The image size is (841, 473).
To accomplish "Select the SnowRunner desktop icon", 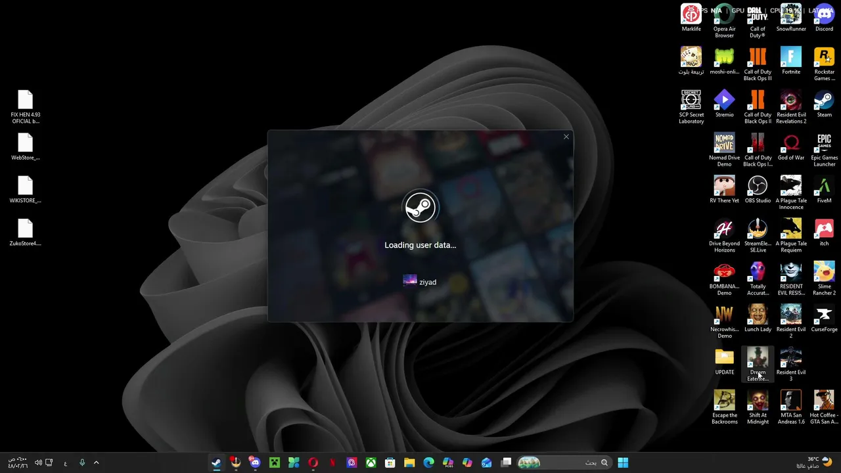I will tap(791, 18).
